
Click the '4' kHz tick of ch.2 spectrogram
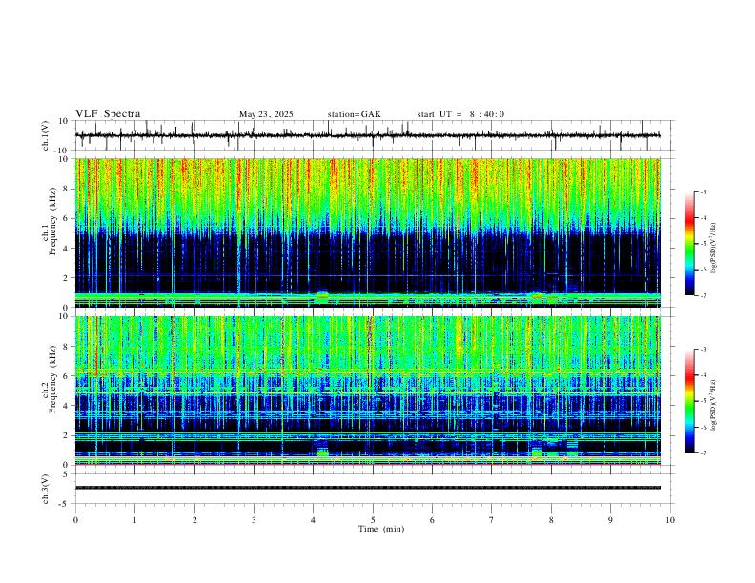[66, 406]
